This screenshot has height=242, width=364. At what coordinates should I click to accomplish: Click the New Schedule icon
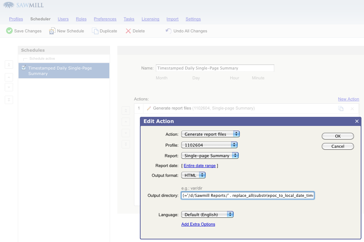click(52, 31)
